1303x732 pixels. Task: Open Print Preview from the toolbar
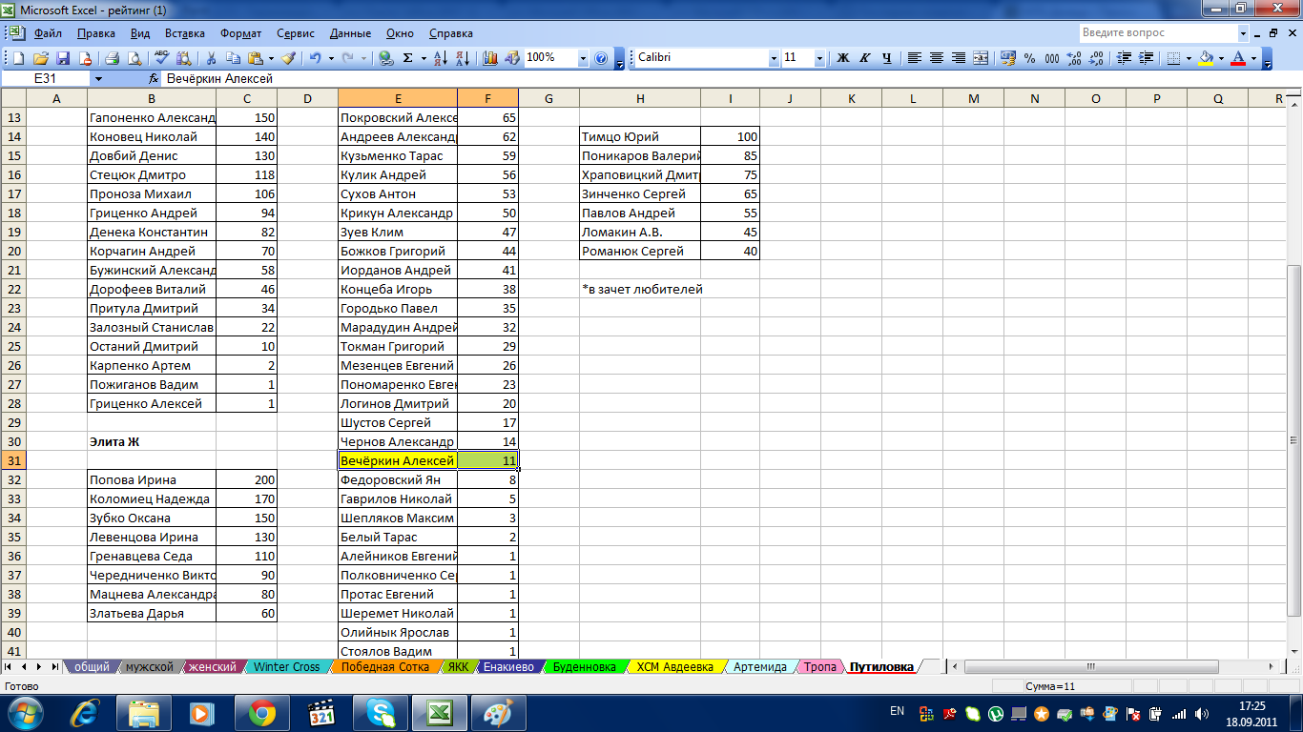(x=134, y=58)
